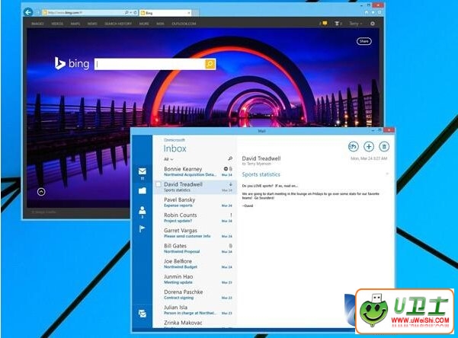
Task: Click the yellow Bing search button
Action: (x=210, y=64)
